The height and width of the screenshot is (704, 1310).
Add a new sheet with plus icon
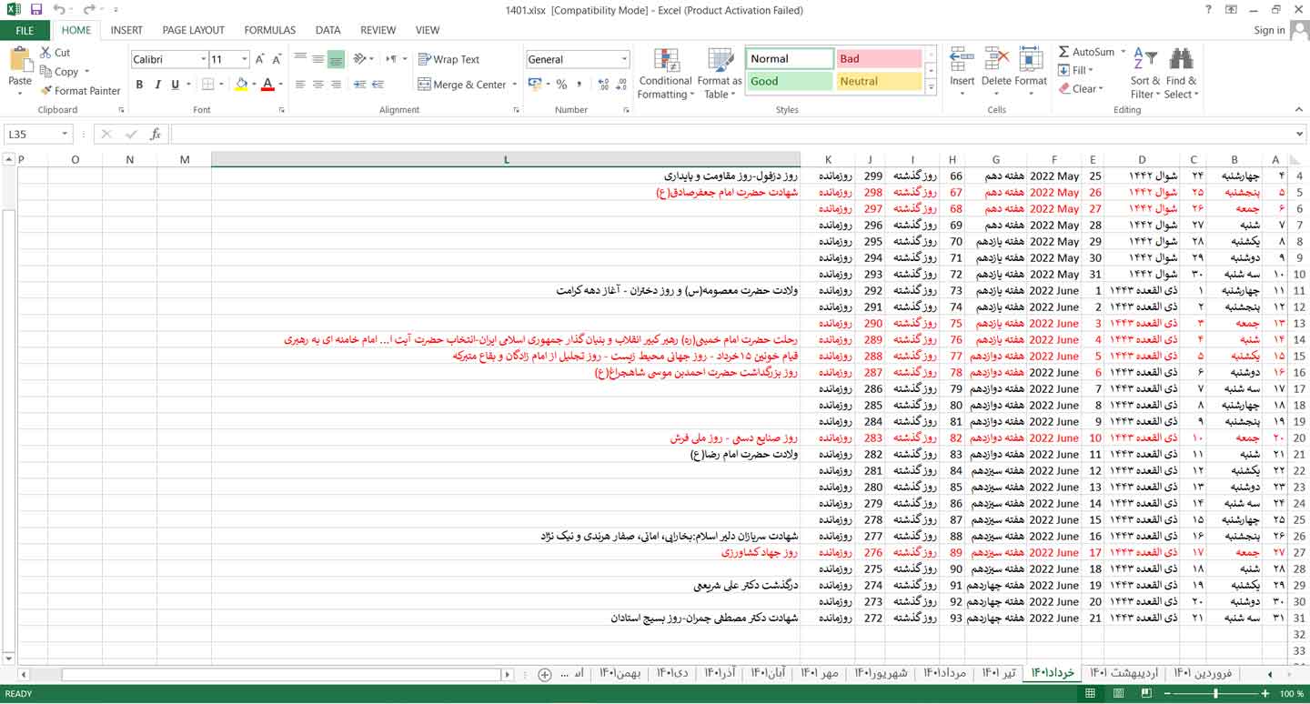544,674
